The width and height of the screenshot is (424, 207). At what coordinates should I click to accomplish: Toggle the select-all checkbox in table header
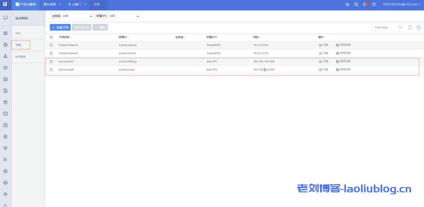[x=51, y=37]
